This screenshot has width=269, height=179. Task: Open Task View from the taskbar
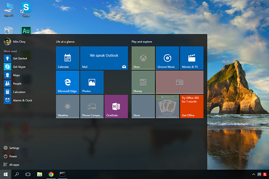(x=28, y=174)
